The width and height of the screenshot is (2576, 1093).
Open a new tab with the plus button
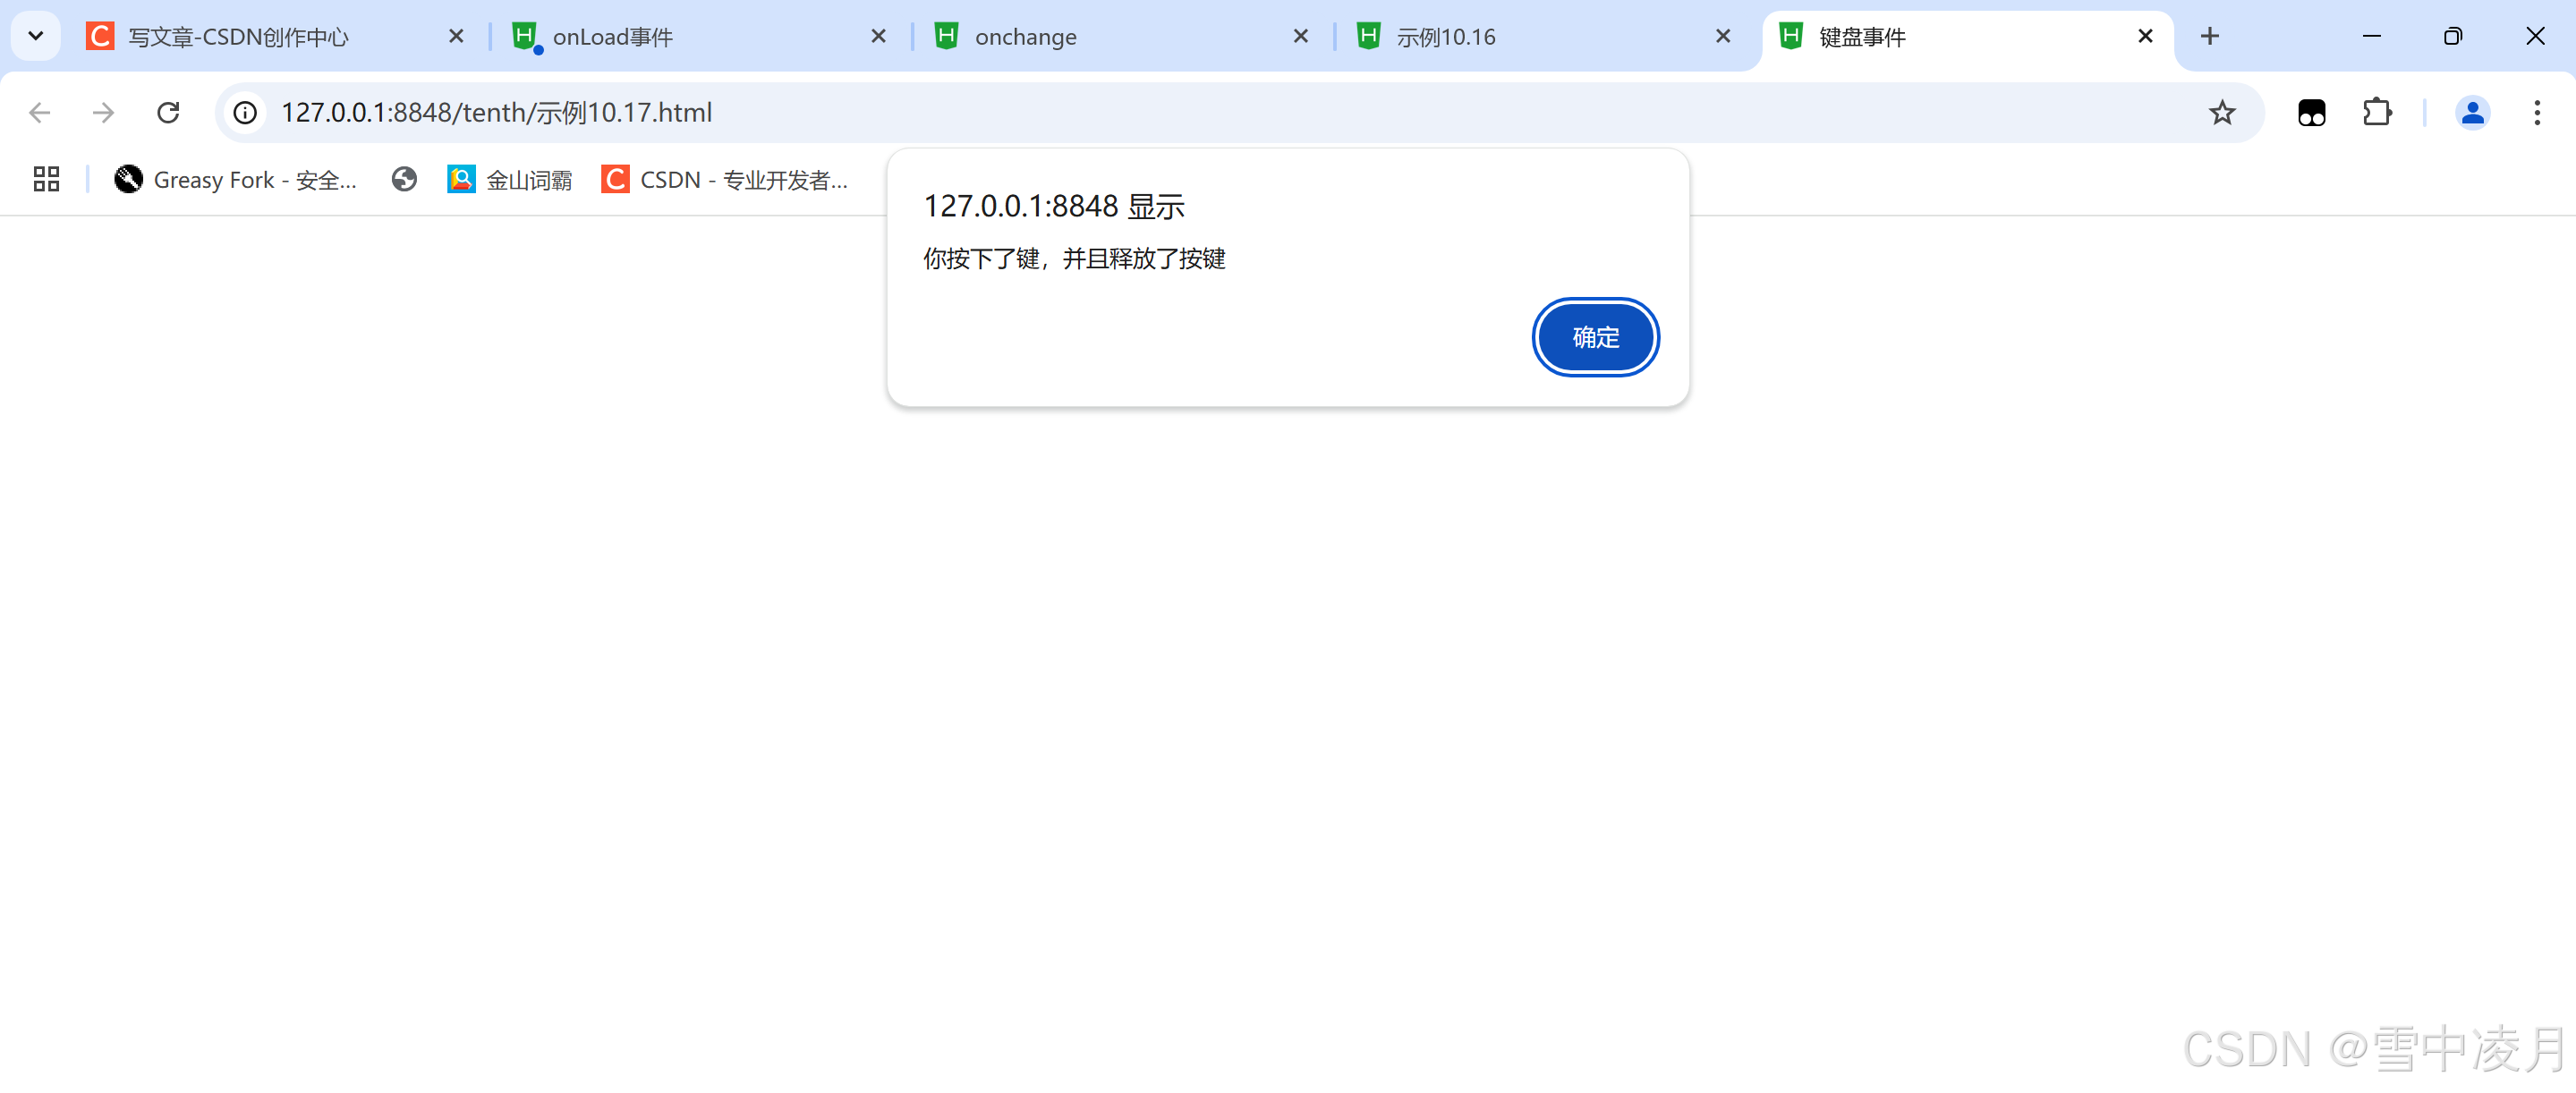[2210, 36]
